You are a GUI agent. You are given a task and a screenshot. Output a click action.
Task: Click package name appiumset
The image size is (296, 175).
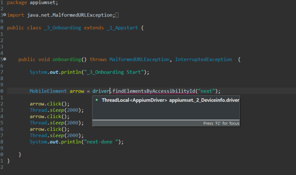point(42,3)
